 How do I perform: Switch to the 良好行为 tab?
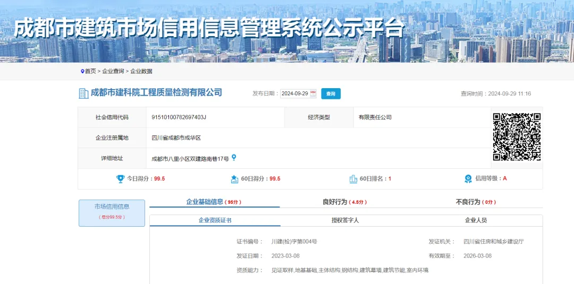point(344,202)
